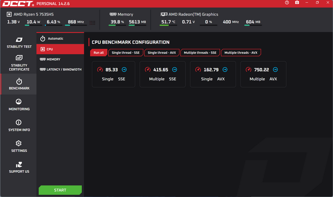
Task: Click the dotted grid icon beside CPU MHz
Action: 92,23
